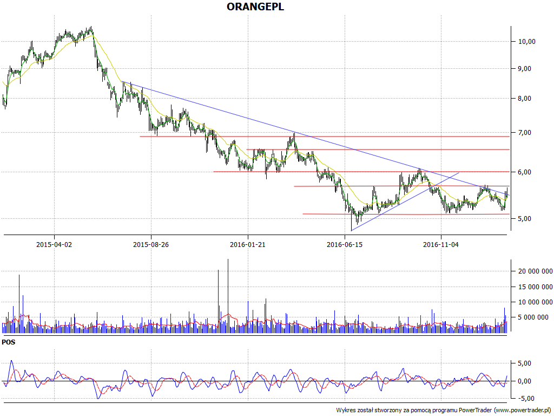Viewport: 554px width, 416px height.
Task: Click the 7,00 price axis label
Action: pos(525,133)
